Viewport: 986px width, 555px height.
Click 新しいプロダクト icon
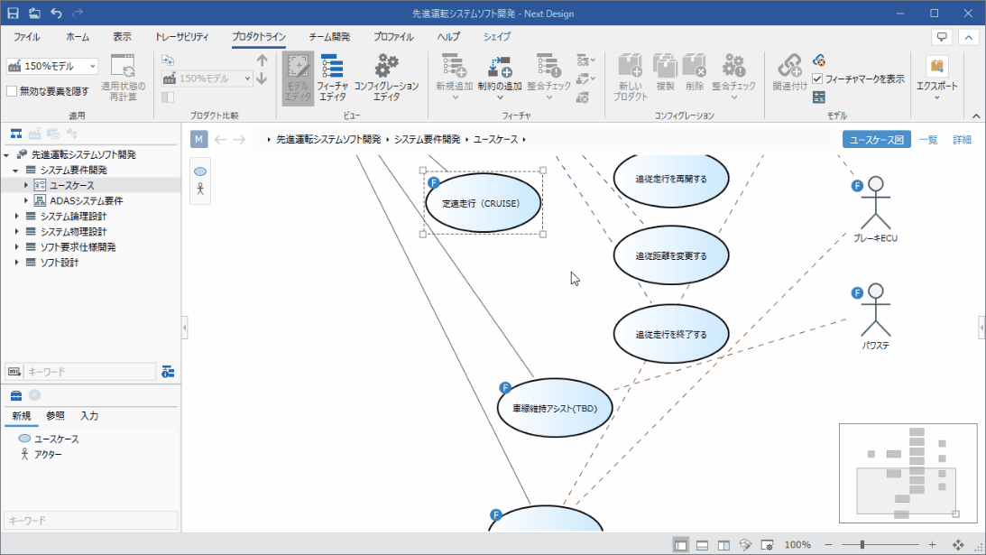click(x=630, y=78)
